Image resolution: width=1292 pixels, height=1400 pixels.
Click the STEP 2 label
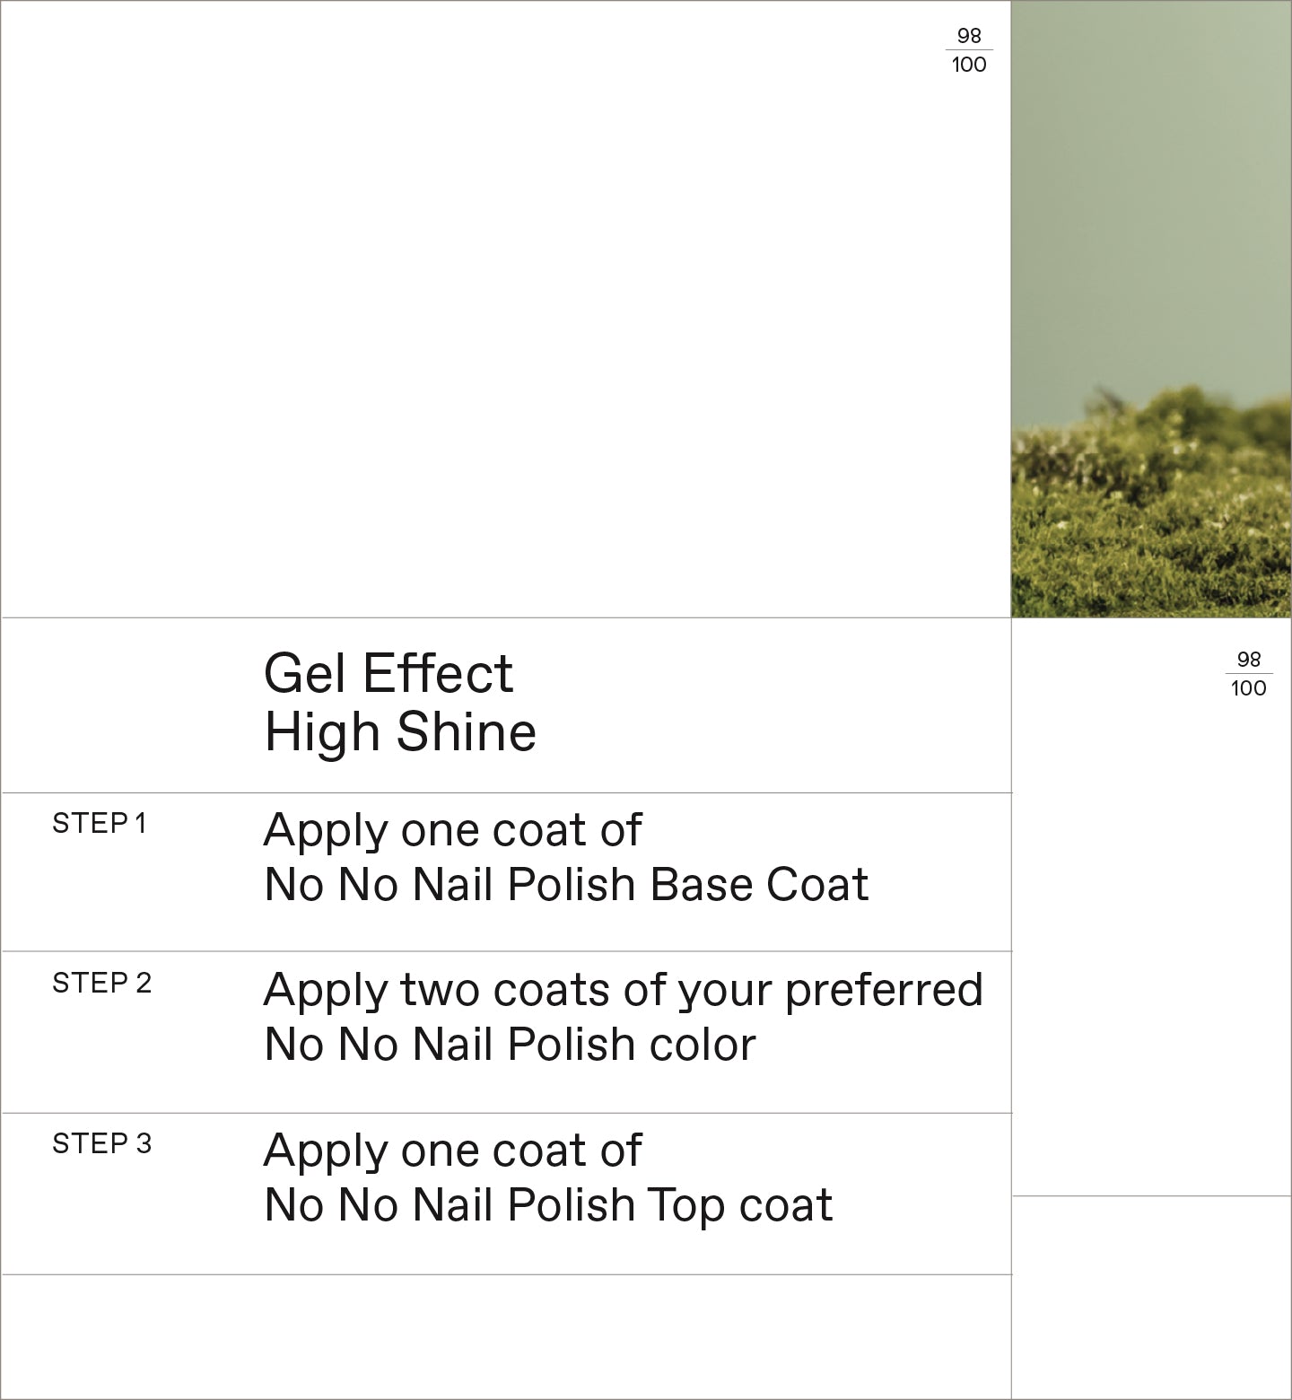tap(102, 984)
